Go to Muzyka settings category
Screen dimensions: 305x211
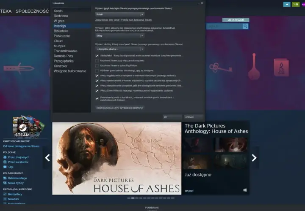click(x=59, y=46)
